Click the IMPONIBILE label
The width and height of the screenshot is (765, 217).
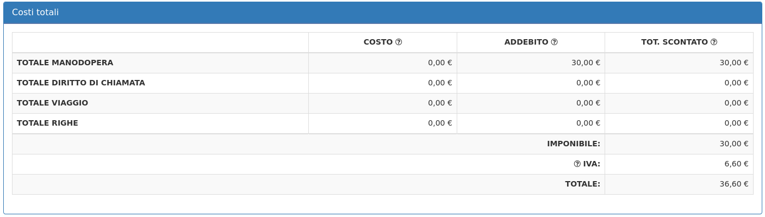point(574,144)
